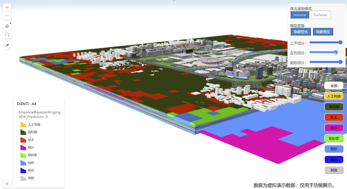
Task: Select the pan navigation tool
Action: (7, 26)
